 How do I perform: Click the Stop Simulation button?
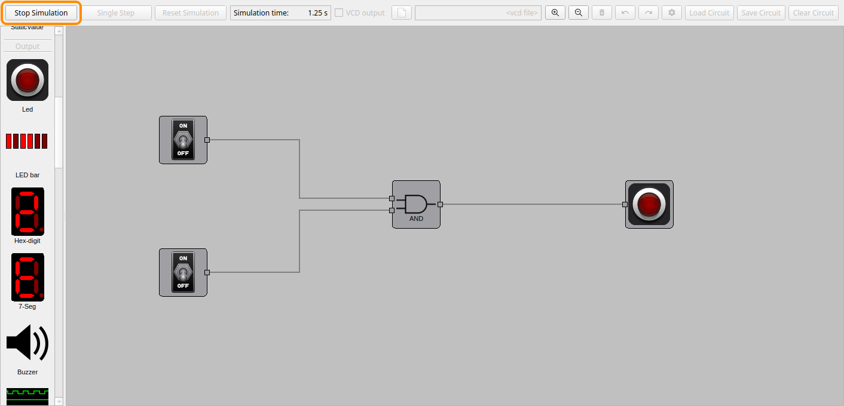(x=41, y=13)
